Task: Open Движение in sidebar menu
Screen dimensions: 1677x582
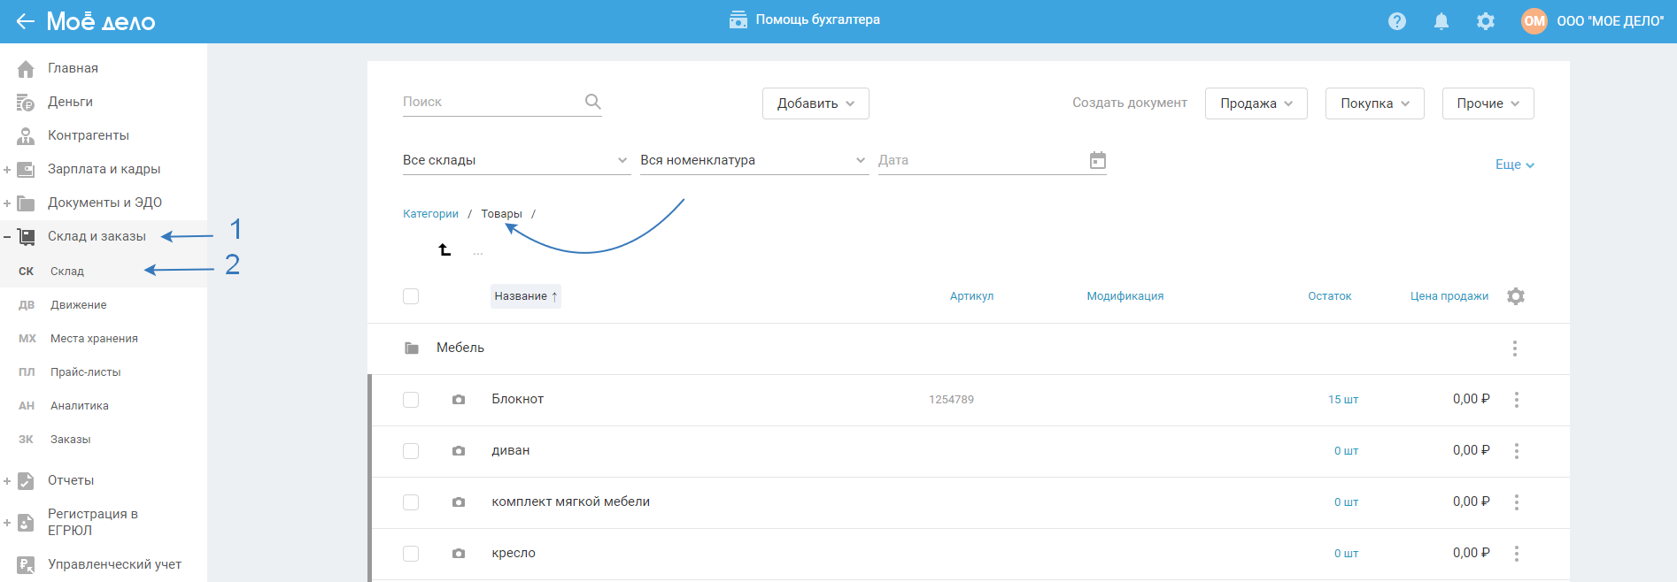Action: 78,305
